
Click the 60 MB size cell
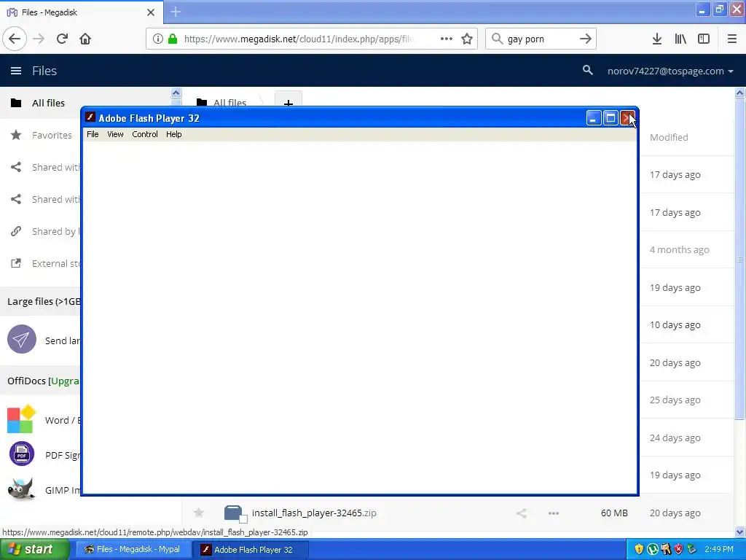(x=614, y=513)
